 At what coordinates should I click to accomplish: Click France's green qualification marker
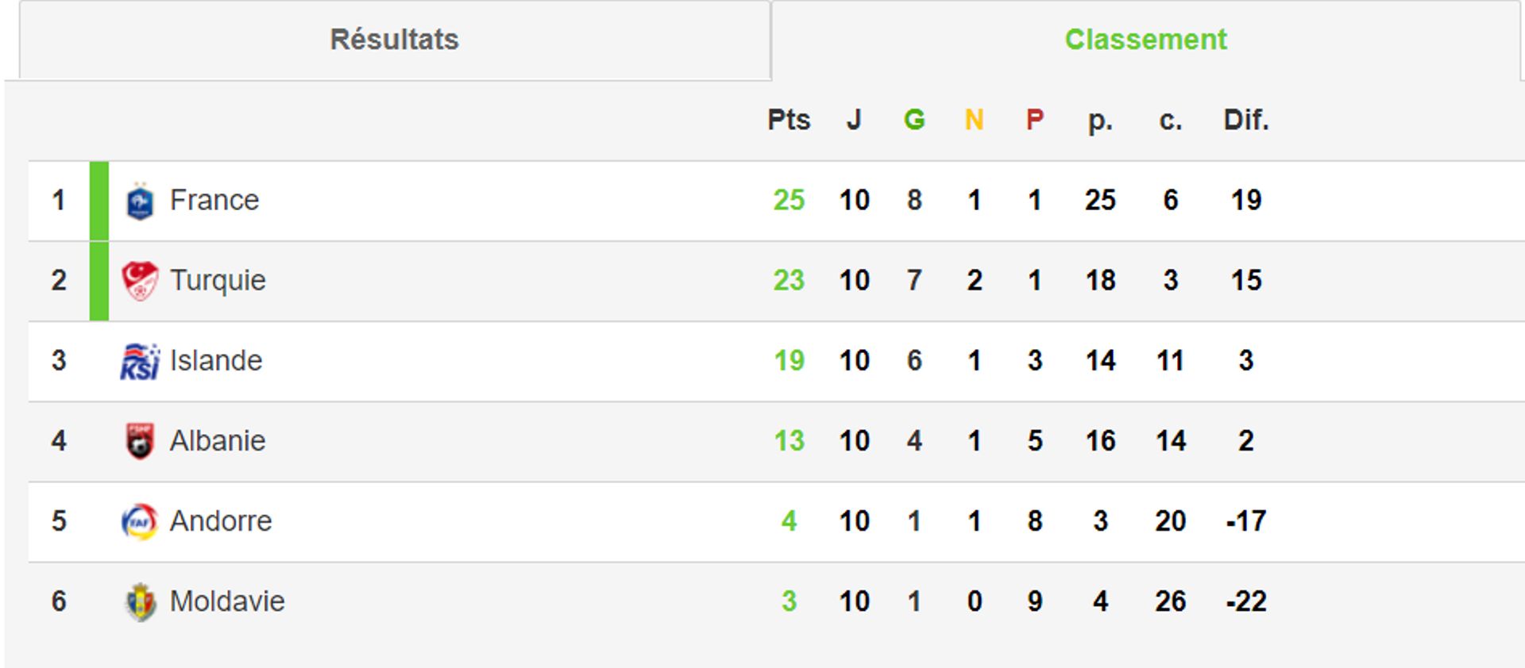point(99,201)
